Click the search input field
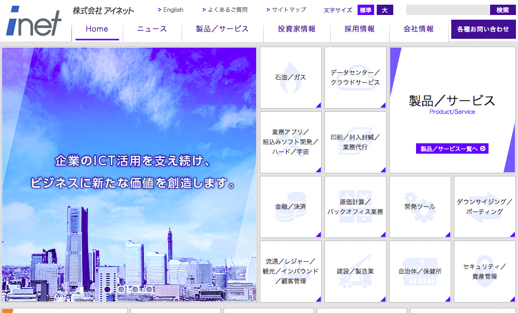Screen dimensions: 518x313 [447, 10]
